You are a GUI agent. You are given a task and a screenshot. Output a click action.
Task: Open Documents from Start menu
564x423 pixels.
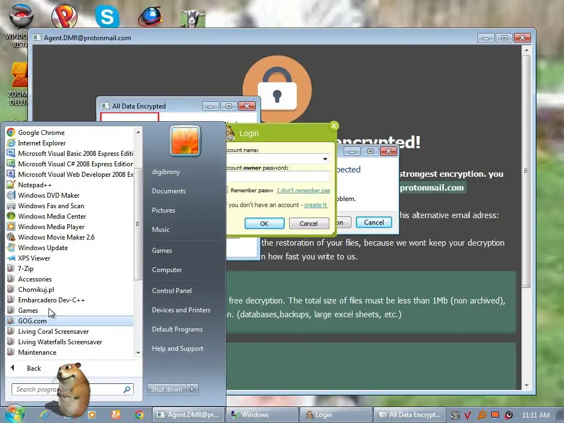[x=169, y=191]
